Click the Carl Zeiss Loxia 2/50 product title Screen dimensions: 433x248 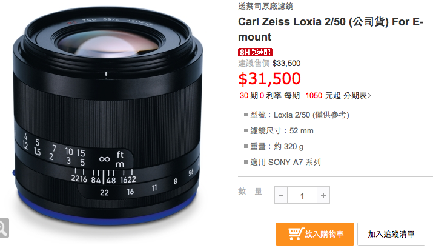331,29
